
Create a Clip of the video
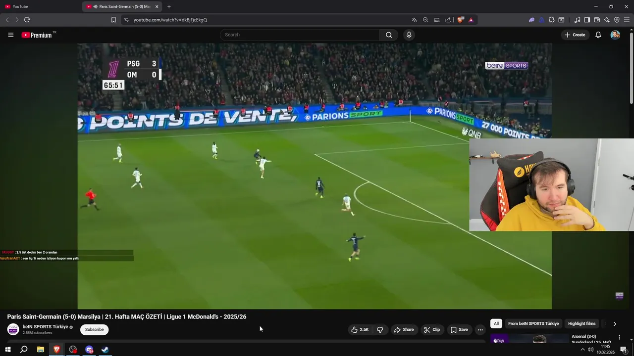[432, 330]
